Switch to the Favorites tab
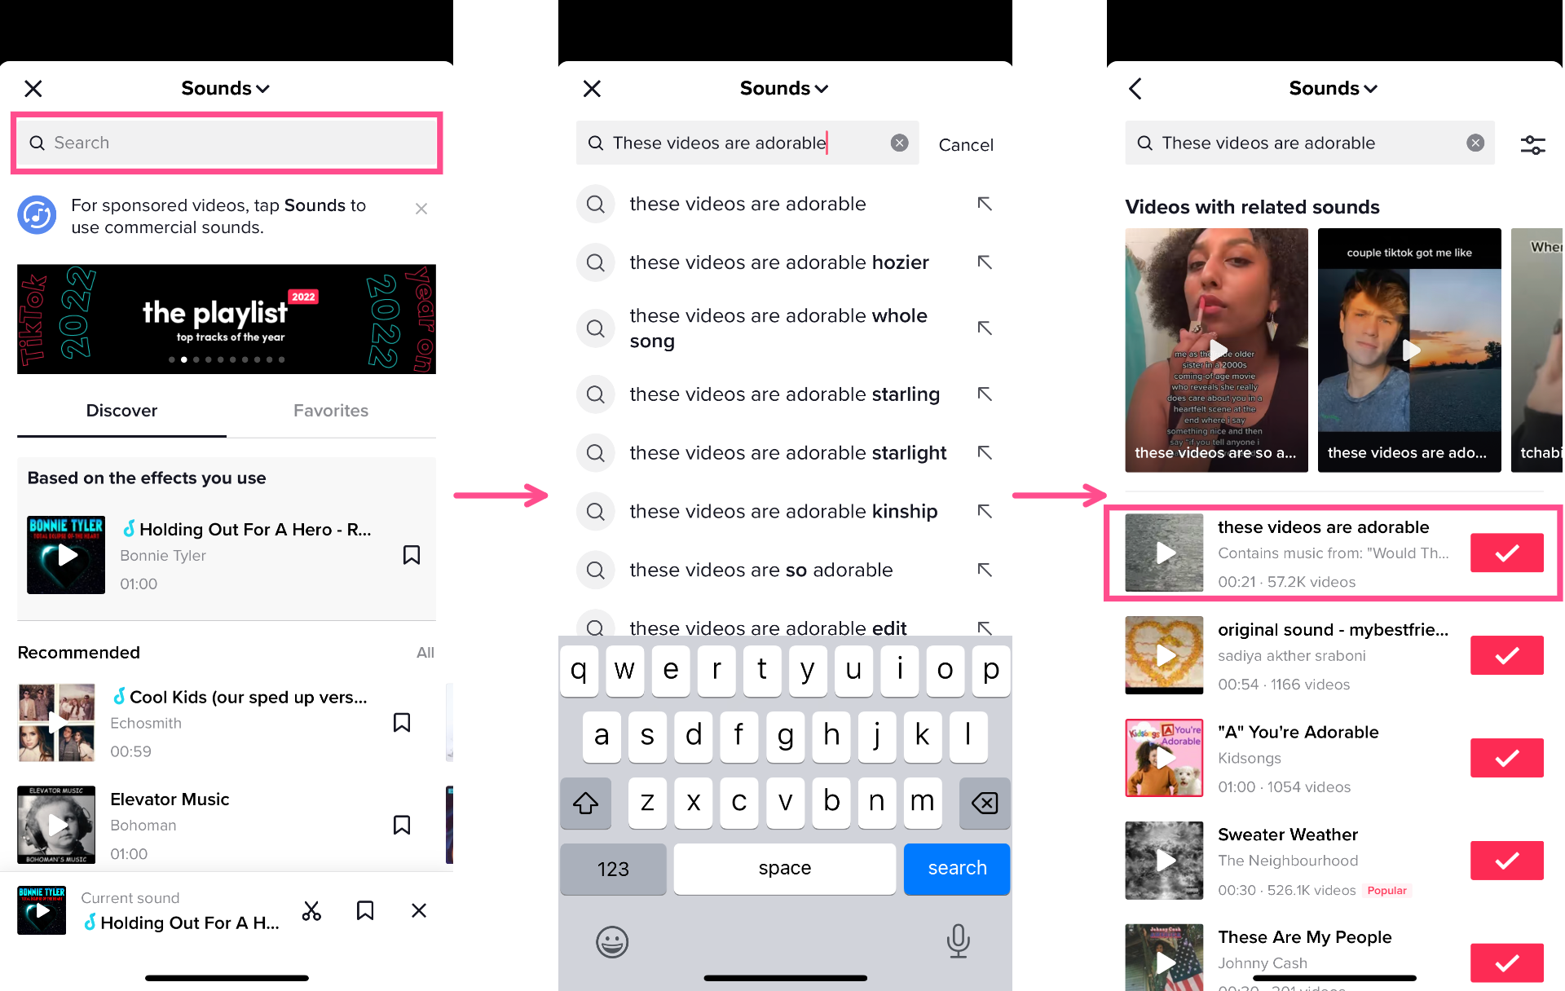The height and width of the screenshot is (991, 1565). pos(331,411)
